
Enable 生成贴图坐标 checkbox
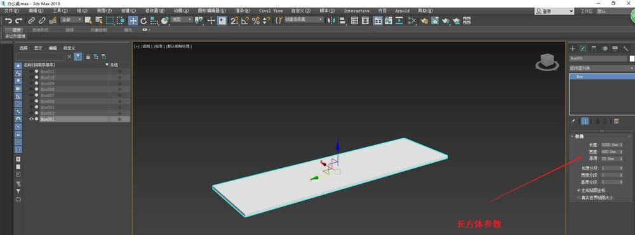click(x=578, y=190)
